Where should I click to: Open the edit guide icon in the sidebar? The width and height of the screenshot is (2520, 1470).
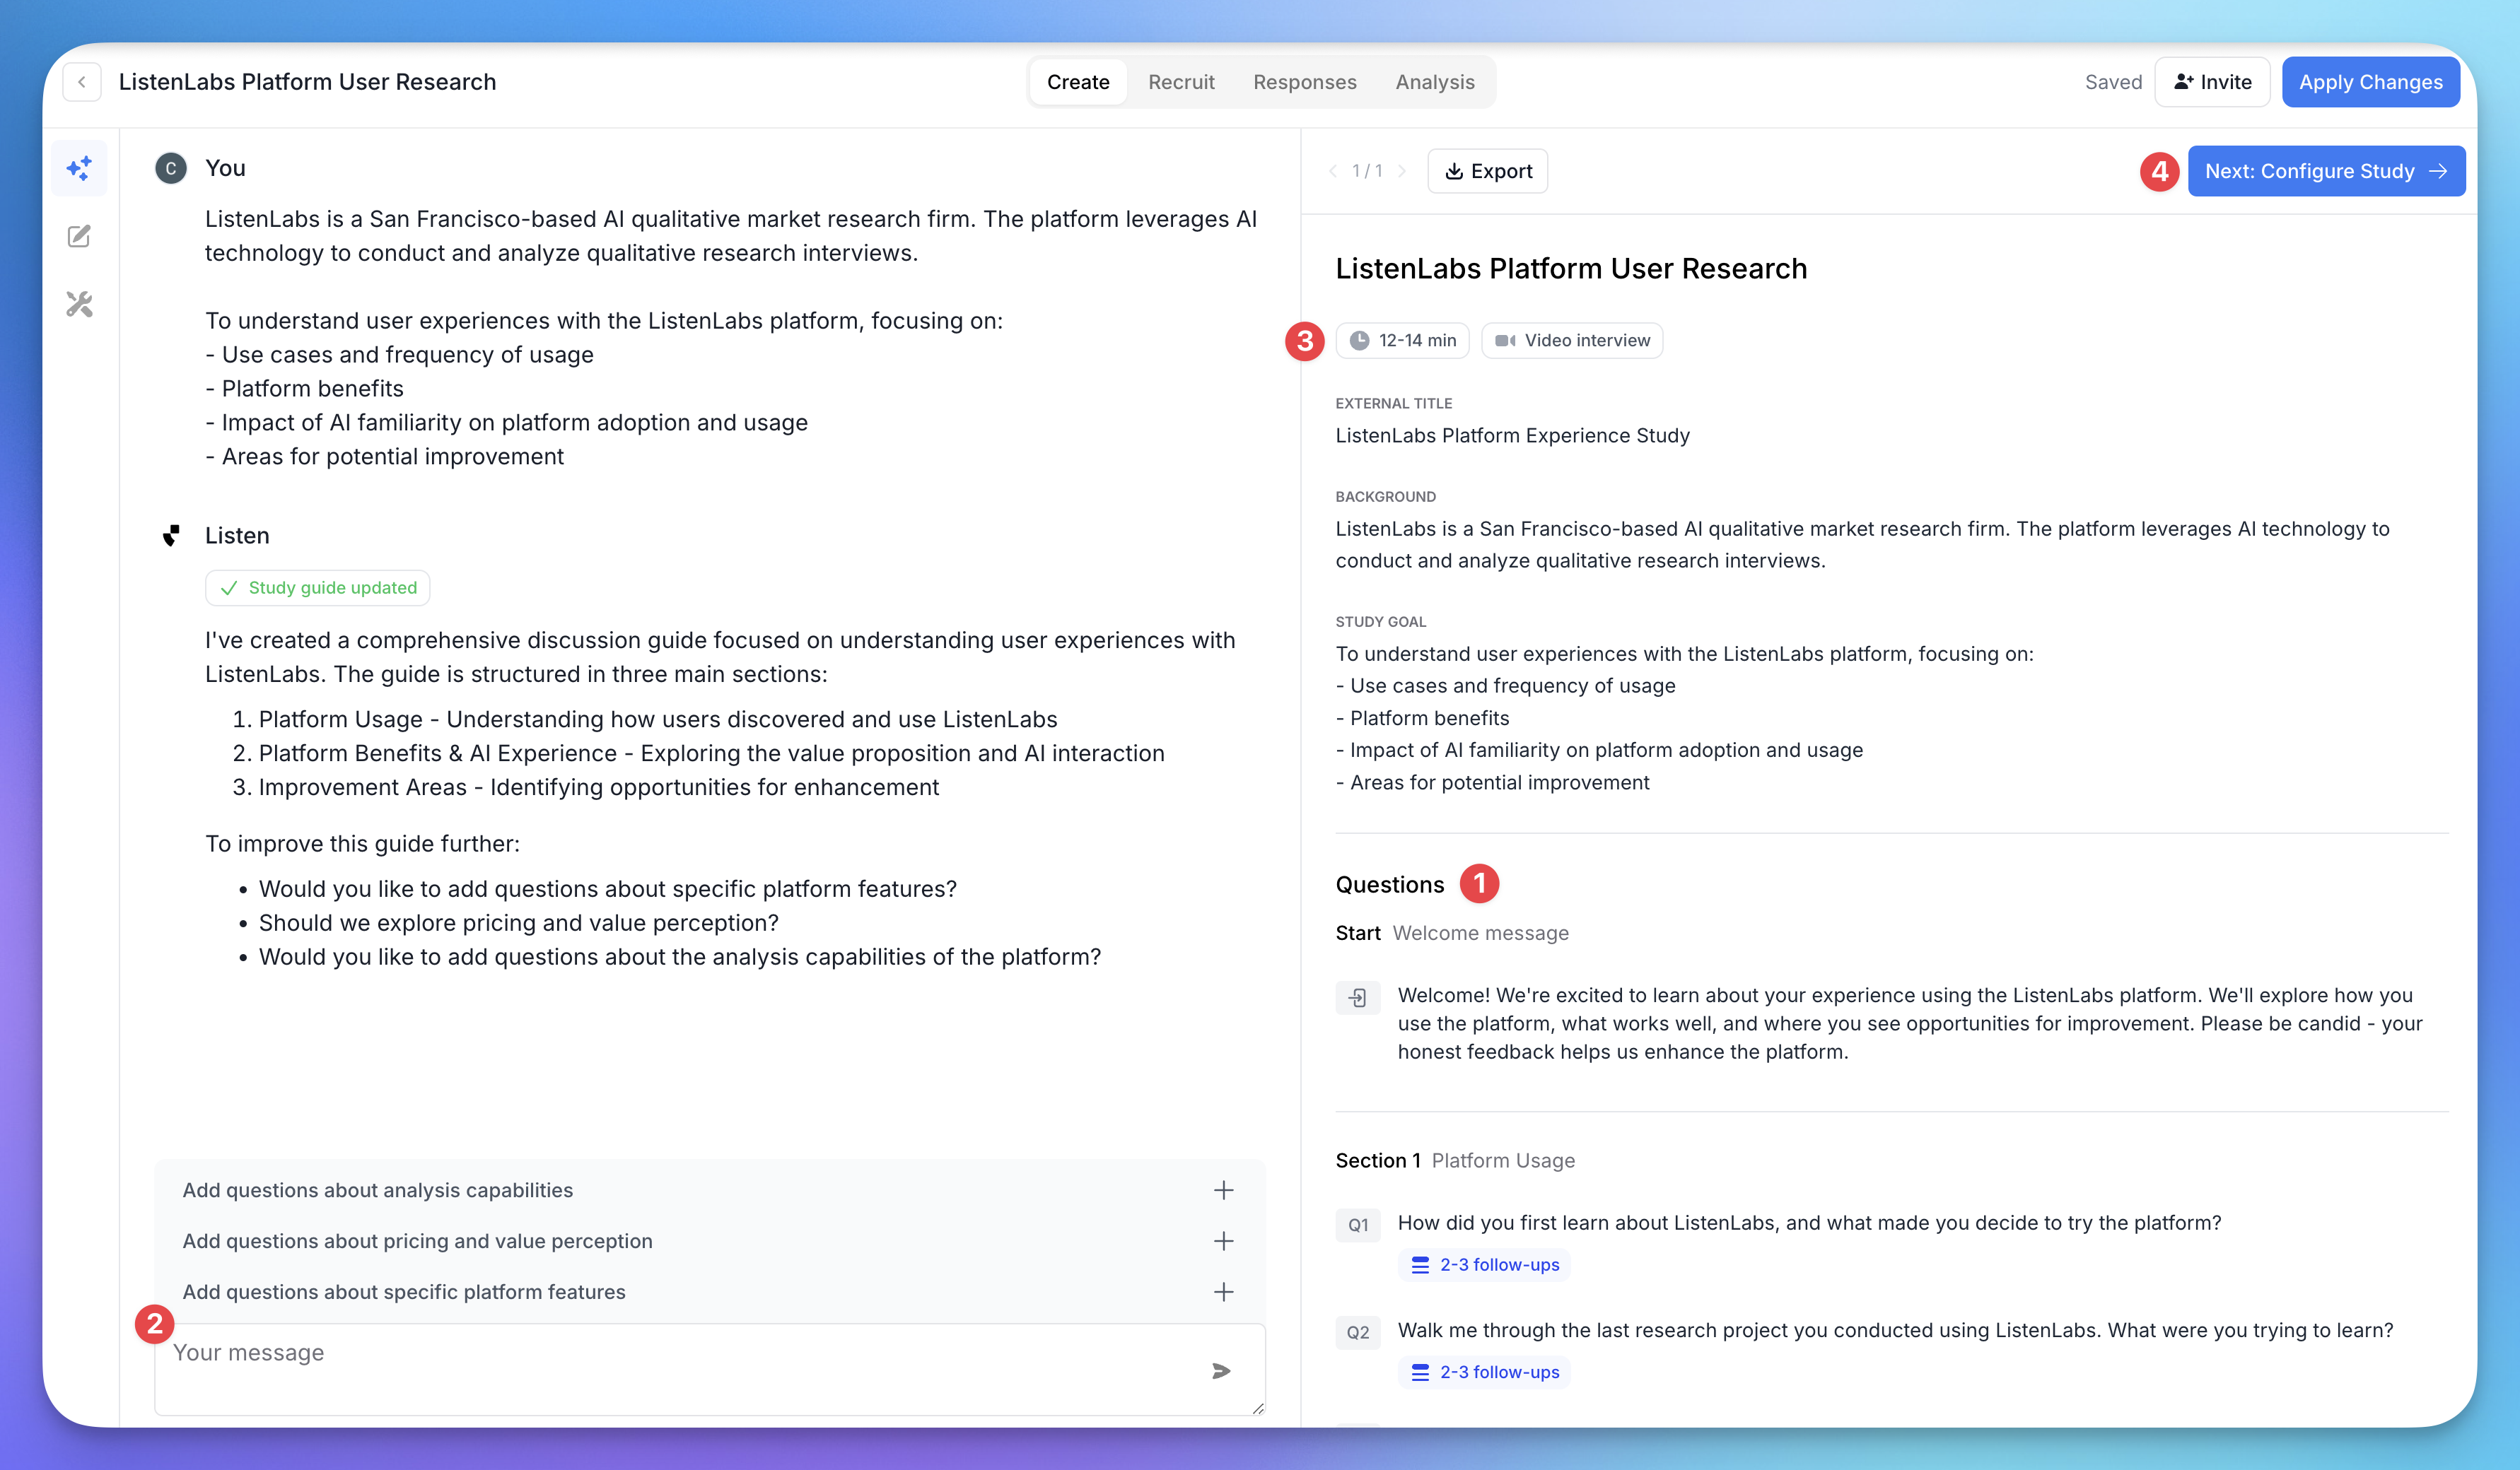79,237
